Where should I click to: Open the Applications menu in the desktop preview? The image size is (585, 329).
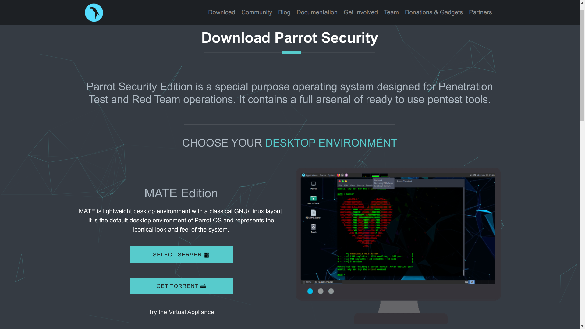[x=312, y=175]
